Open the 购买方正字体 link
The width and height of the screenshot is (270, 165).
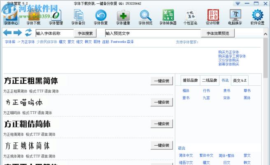(228, 52)
